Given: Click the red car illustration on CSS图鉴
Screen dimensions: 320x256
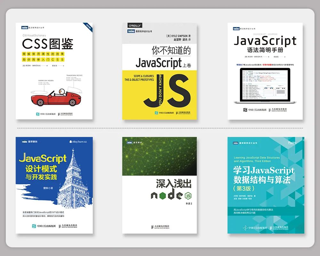Looking at the screenshot, I should 56,98.
